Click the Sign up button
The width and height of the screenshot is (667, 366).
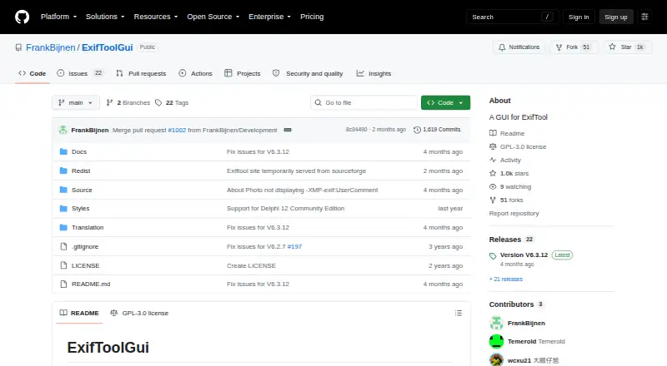point(616,17)
